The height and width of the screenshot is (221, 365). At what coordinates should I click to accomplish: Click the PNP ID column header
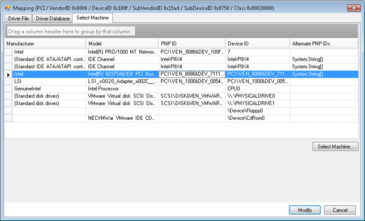[x=192, y=44]
